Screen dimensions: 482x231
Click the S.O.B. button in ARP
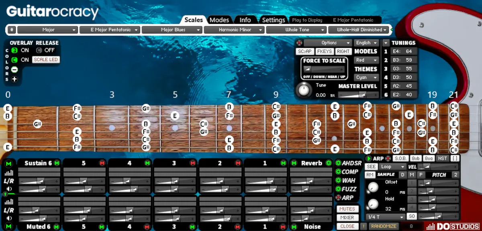tap(401, 158)
